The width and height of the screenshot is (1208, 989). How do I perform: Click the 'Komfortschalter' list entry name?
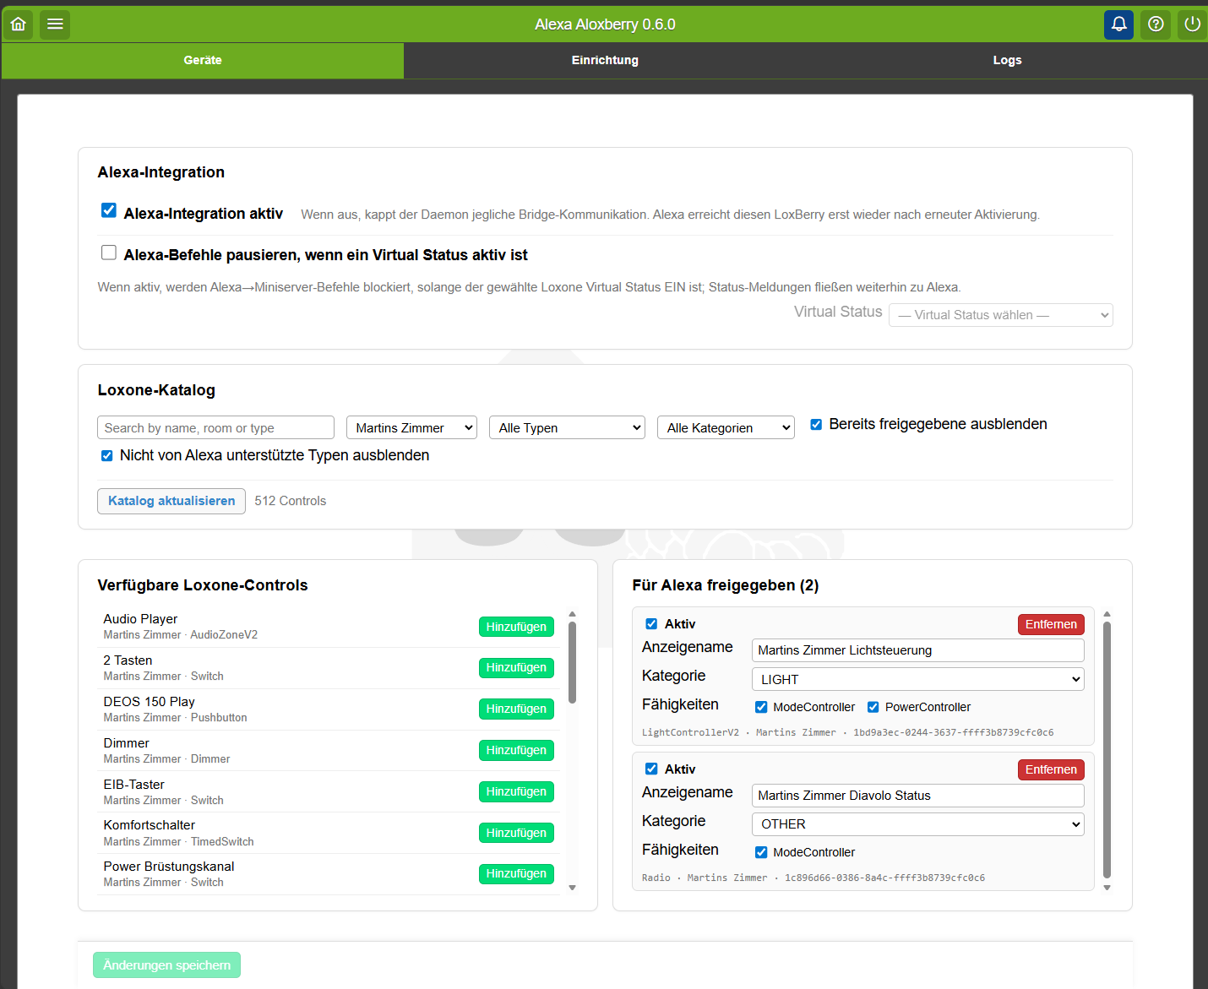pos(150,825)
